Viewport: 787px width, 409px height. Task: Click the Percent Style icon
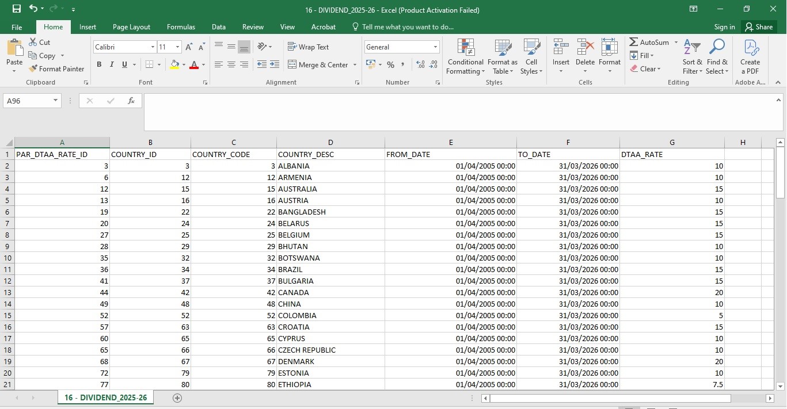[390, 65]
